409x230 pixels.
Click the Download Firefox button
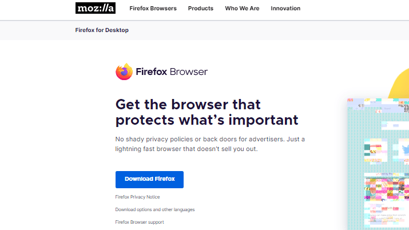[x=149, y=180]
